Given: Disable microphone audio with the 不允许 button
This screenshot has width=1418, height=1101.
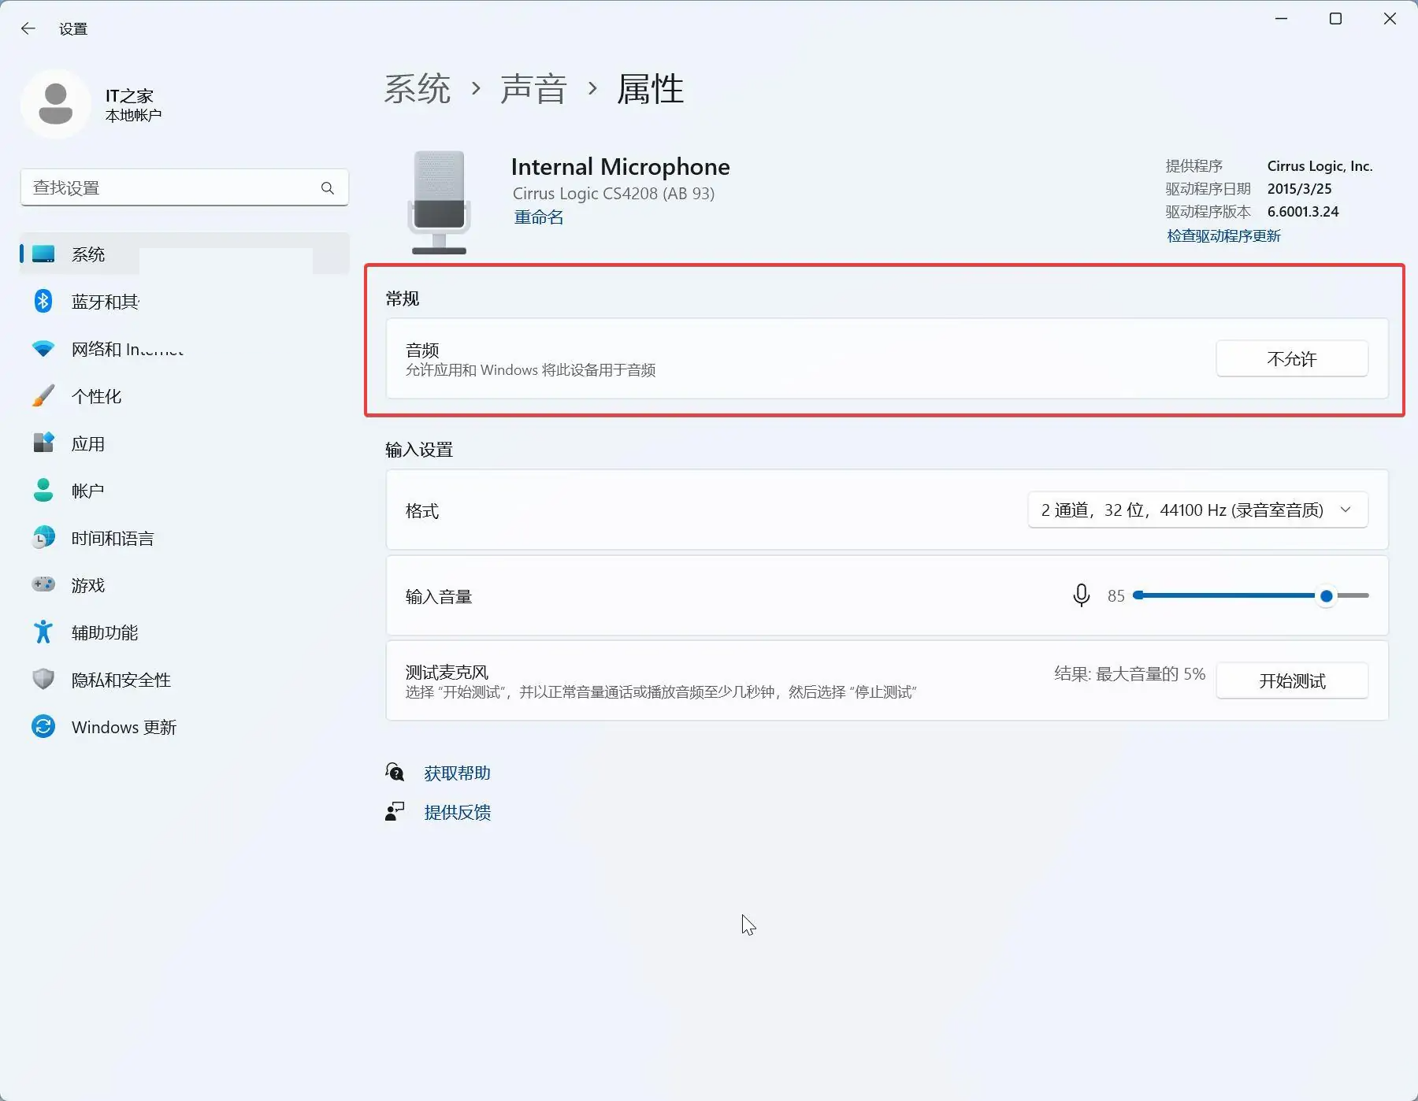Looking at the screenshot, I should pyautogui.click(x=1291, y=358).
